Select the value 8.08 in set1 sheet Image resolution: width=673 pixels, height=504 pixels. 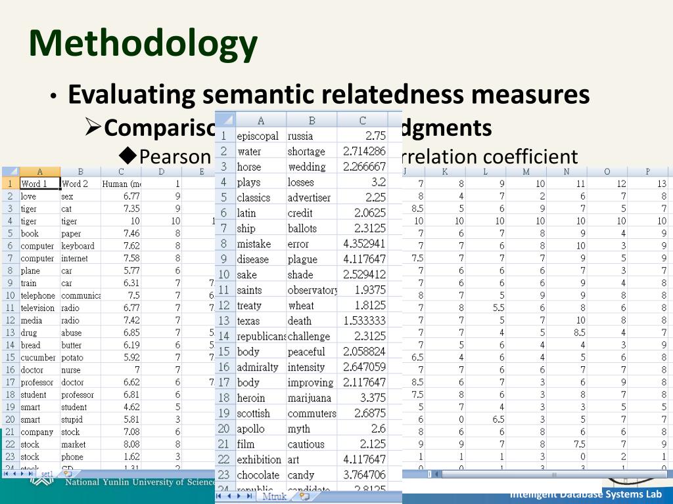[121, 444]
